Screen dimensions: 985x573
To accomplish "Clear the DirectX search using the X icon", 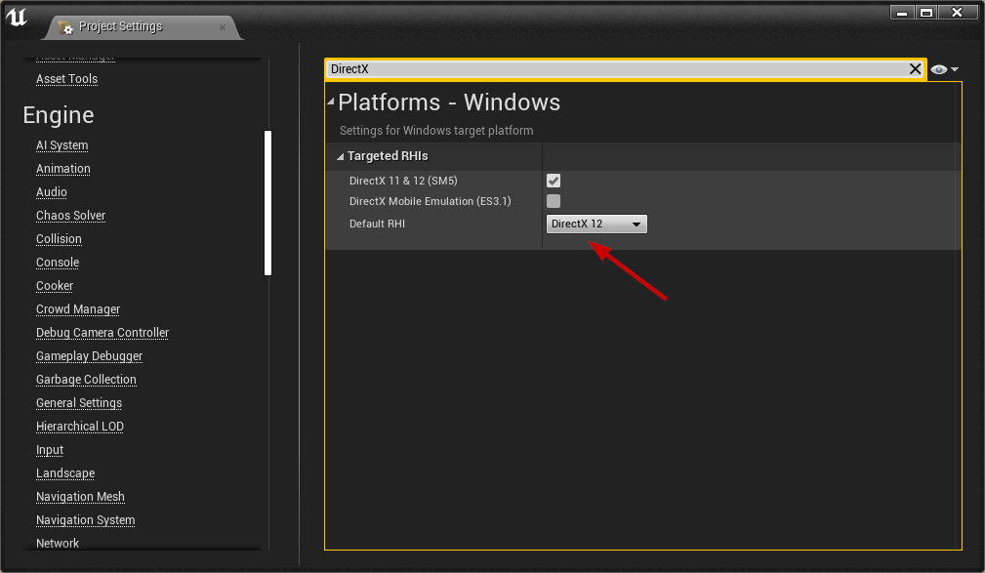I will [x=915, y=68].
